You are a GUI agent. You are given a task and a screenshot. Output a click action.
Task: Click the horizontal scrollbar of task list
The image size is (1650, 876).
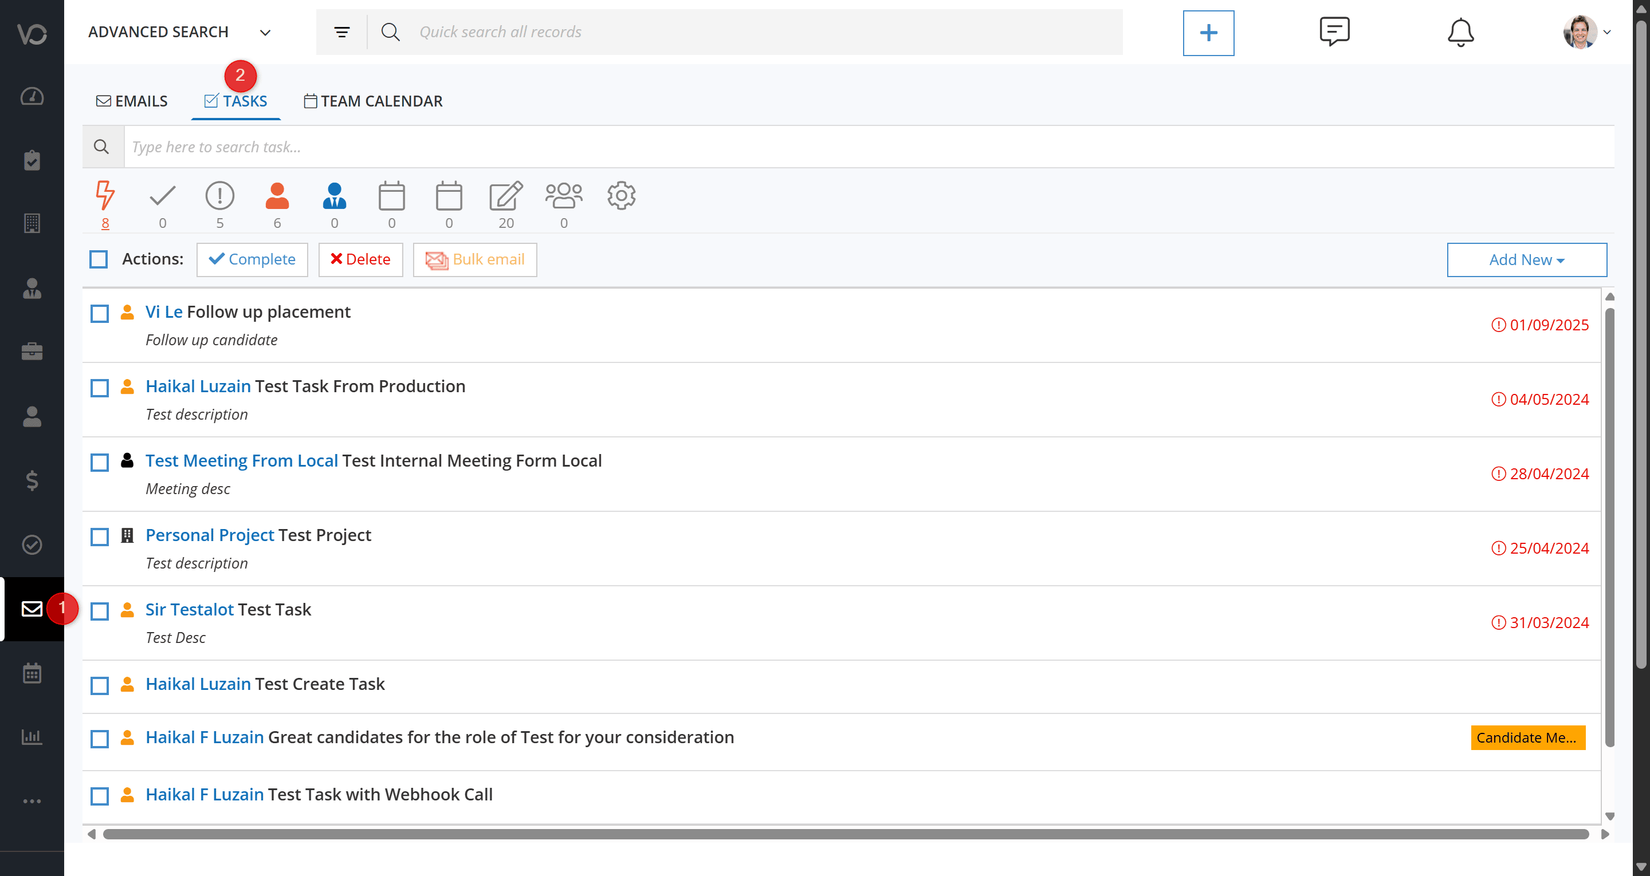coord(846,834)
